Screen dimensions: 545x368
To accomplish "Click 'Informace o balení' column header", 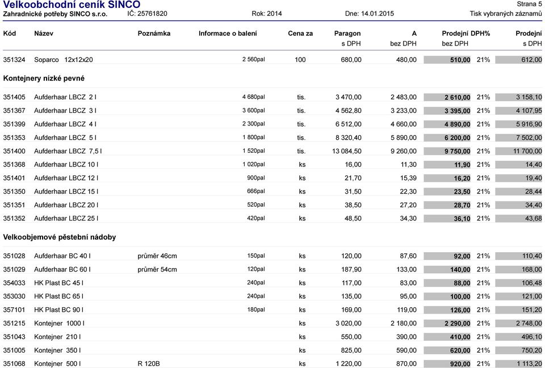I will [228, 34].
